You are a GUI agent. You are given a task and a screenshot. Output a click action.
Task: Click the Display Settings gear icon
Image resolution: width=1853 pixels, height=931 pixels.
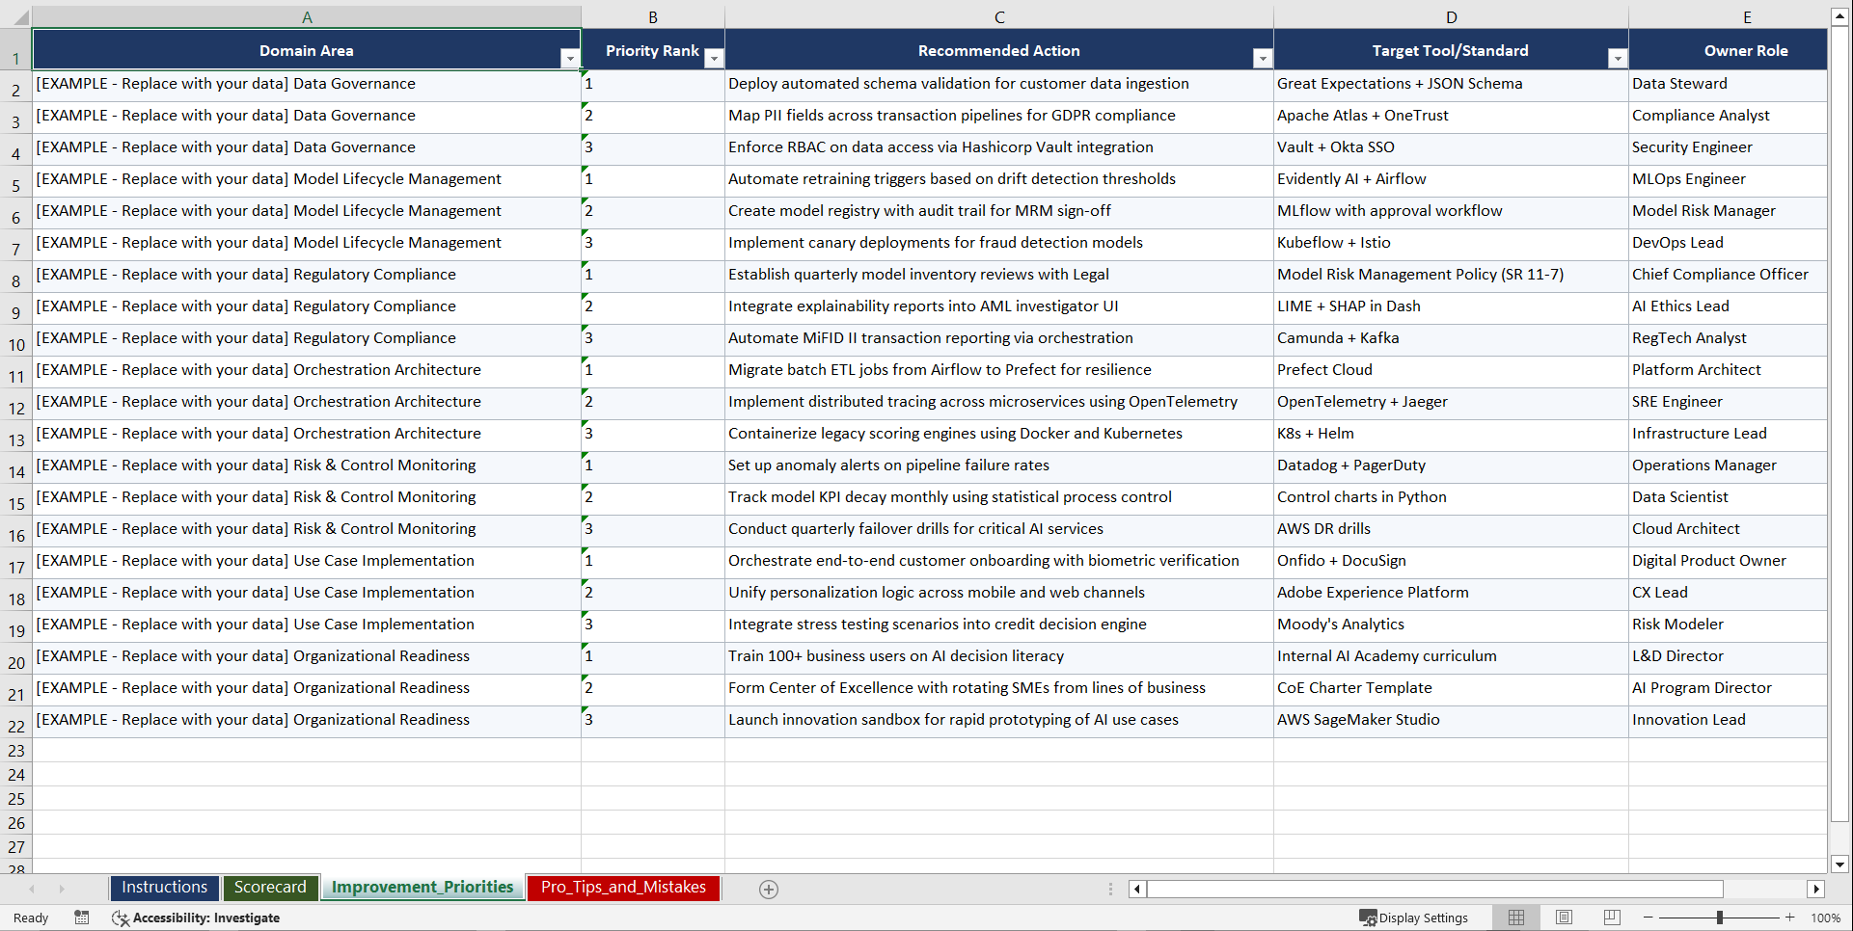(1369, 917)
